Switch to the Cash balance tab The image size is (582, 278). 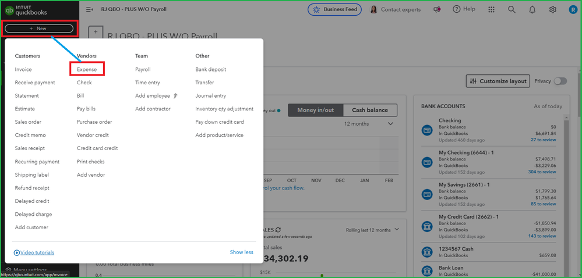tap(370, 110)
